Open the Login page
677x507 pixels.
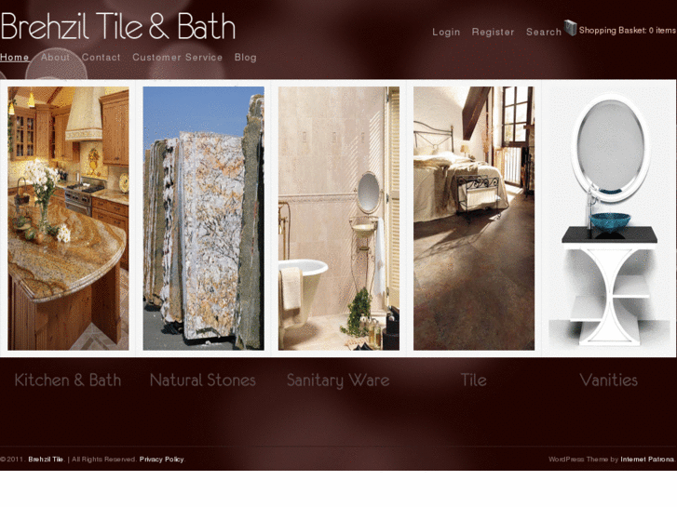tap(446, 32)
